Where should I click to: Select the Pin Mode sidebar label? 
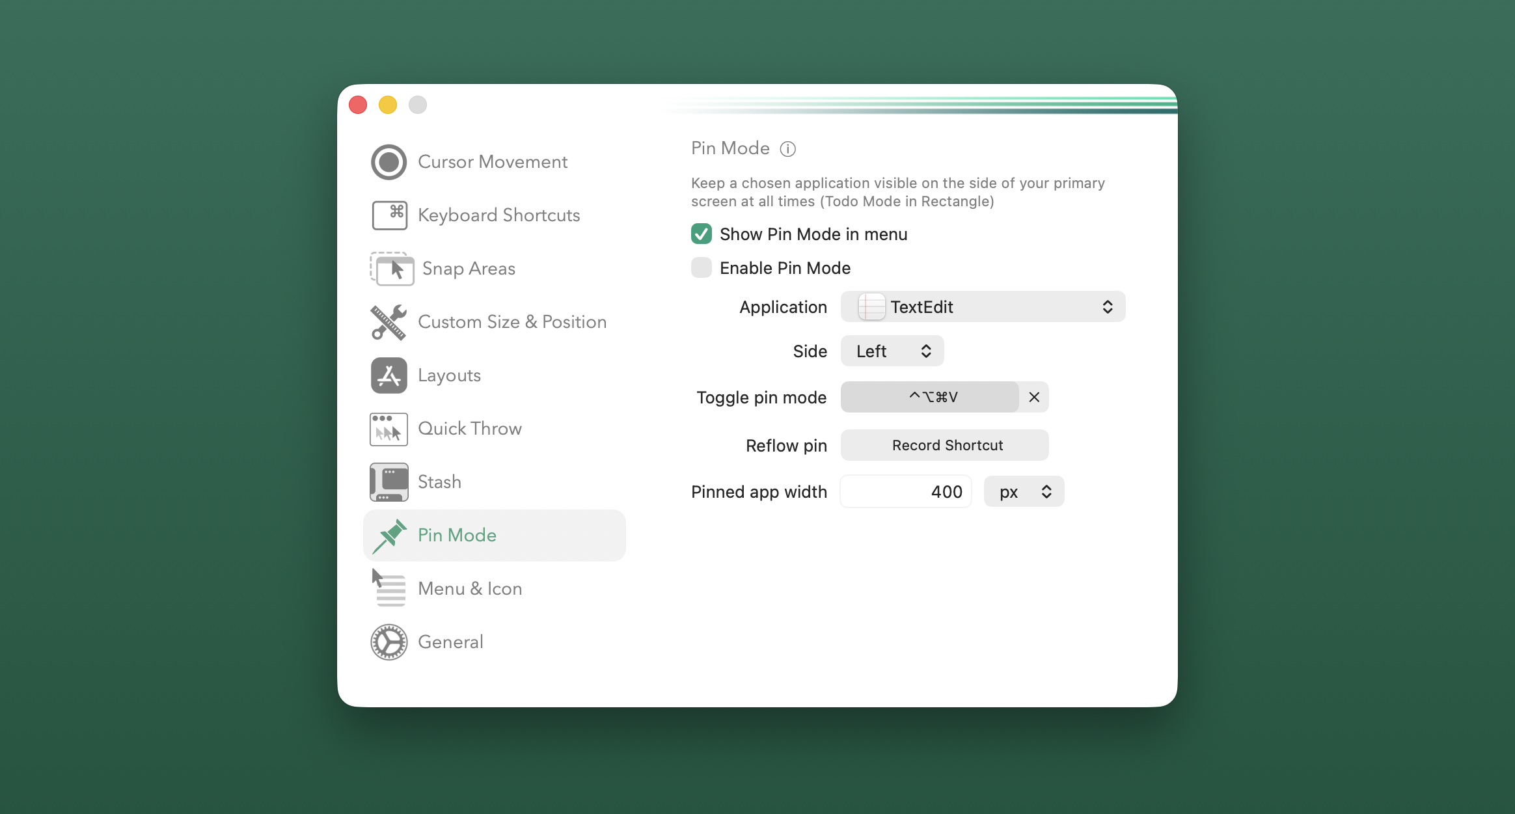457,536
